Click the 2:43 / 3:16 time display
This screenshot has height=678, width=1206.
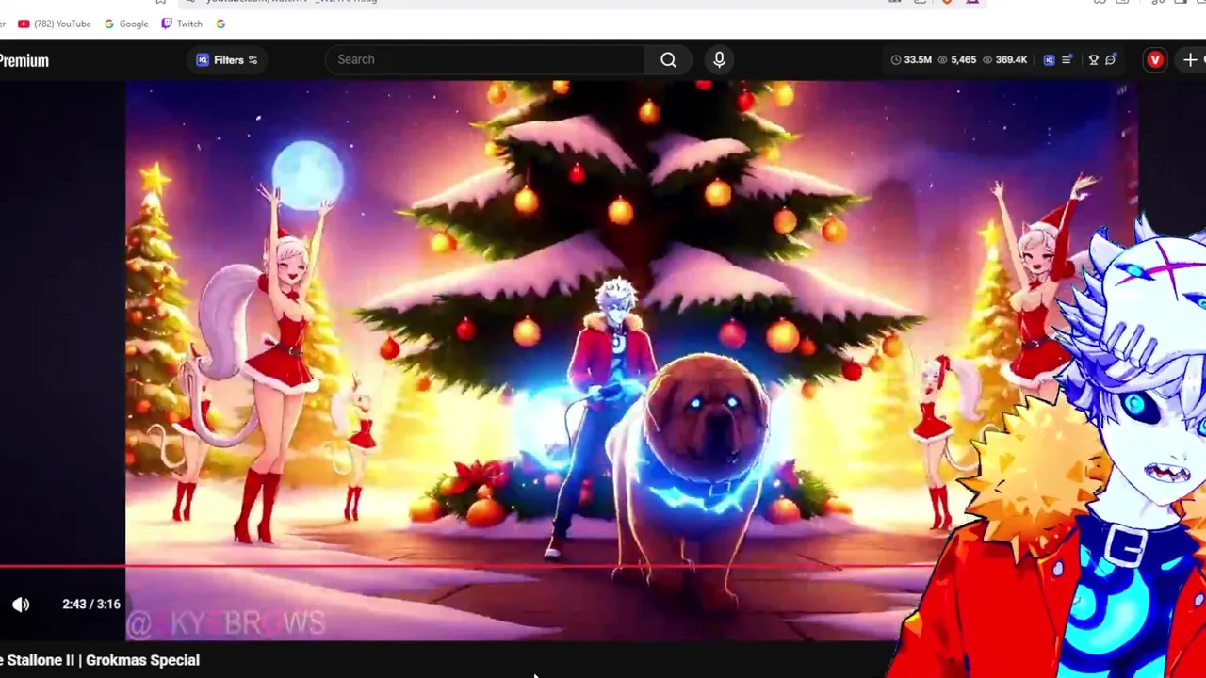tap(91, 605)
